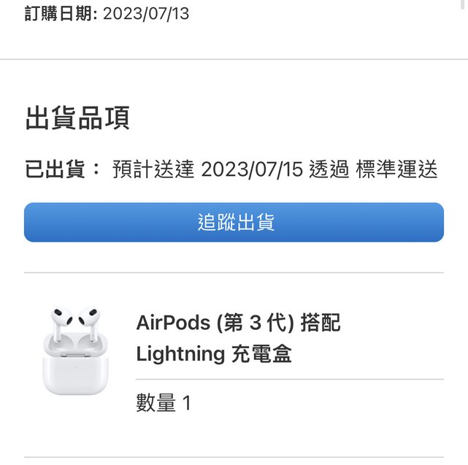The height and width of the screenshot is (465, 468).
Task: Click the separator below the order date
Action: tap(234, 59)
